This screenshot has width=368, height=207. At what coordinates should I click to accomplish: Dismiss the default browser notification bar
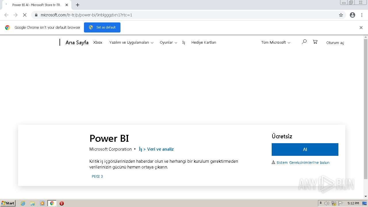pyautogui.click(x=361, y=28)
